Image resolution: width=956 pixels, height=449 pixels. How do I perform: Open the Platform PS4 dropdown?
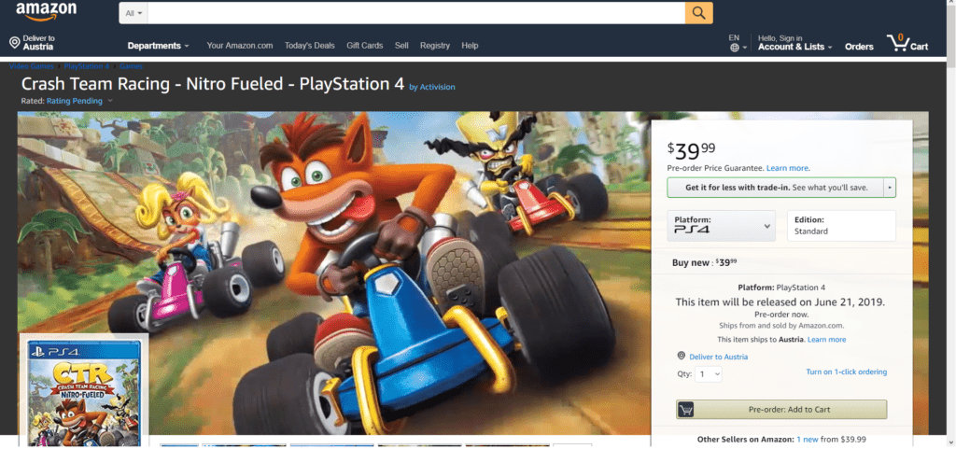pyautogui.click(x=722, y=225)
